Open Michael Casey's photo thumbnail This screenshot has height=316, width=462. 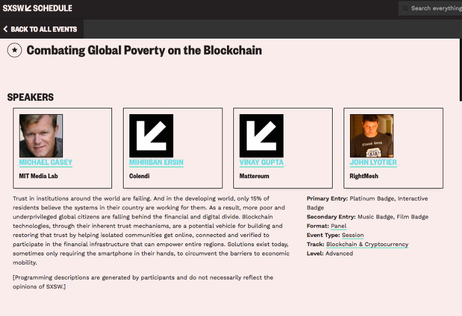tap(41, 136)
